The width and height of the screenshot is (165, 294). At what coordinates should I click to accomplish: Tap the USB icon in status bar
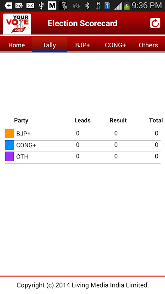click(41, 6)
